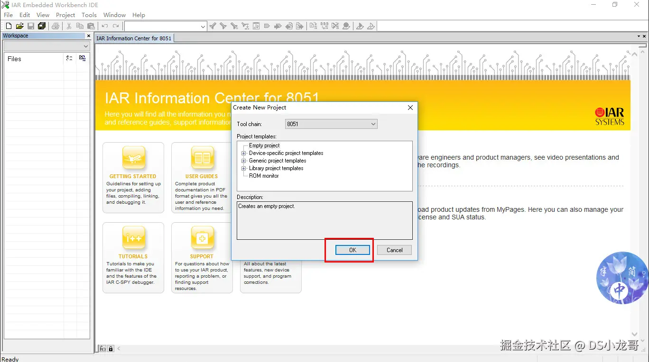Open the Project menu
This screenshot has height=362, width=649.
coord(65,15)
